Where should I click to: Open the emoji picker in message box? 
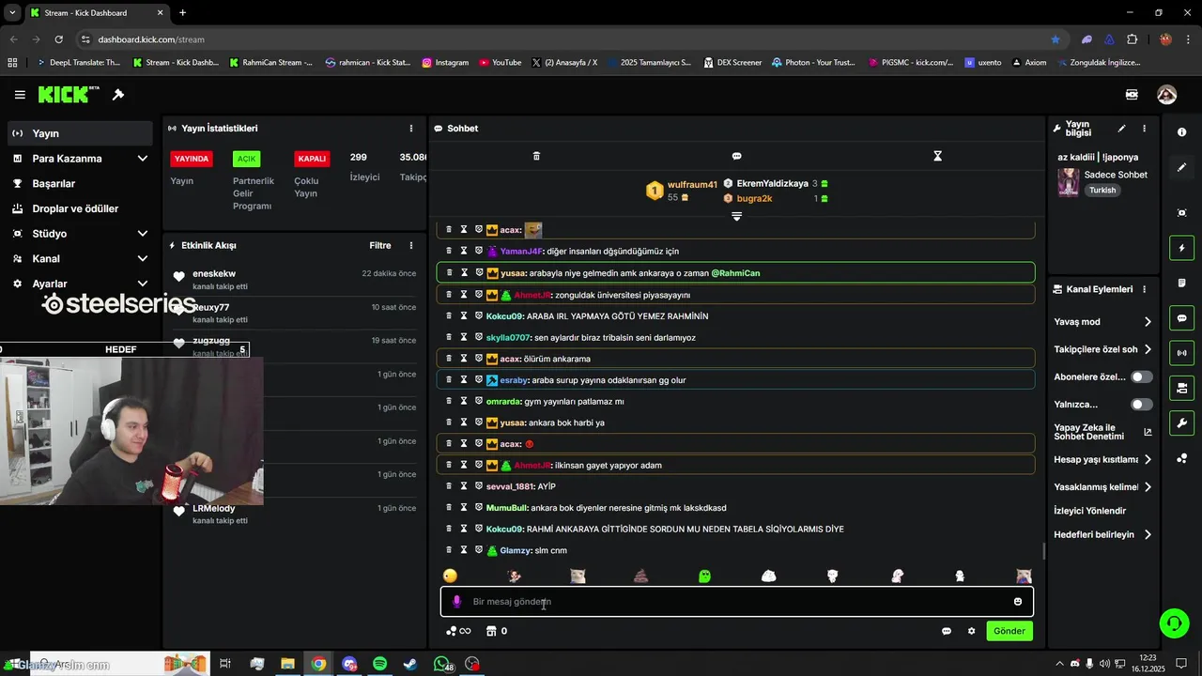(x=1017, y=602)
